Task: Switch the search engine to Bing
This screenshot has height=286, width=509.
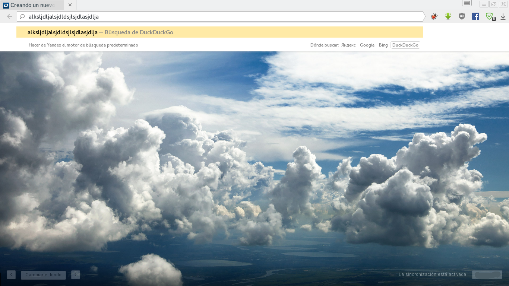Action: click(x=383, y=45)
